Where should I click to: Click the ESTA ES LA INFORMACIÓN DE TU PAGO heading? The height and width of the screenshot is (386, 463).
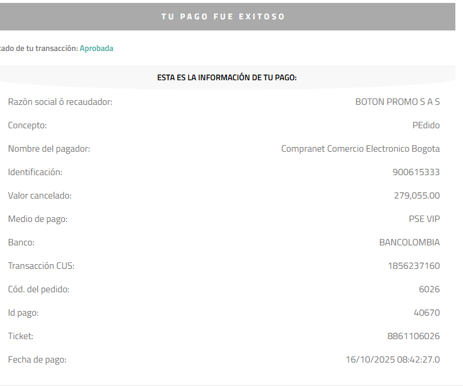coord(227,77)
